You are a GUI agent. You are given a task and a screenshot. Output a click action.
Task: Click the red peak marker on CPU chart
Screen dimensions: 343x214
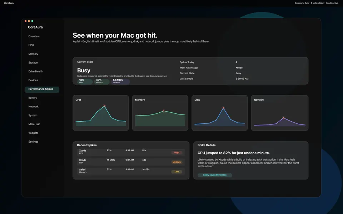click(x=104, y=106)
